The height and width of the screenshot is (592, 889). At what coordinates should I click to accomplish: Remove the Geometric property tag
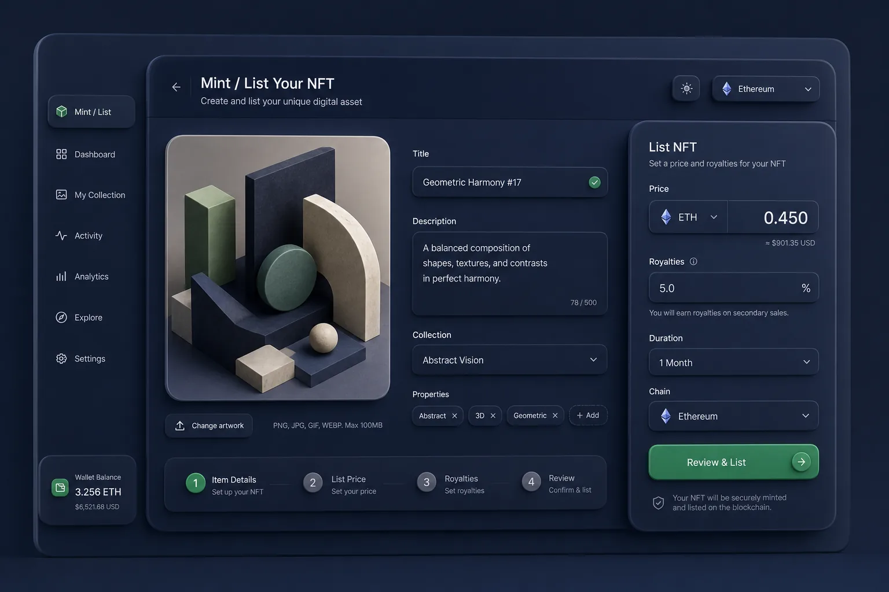coord(555,416)
